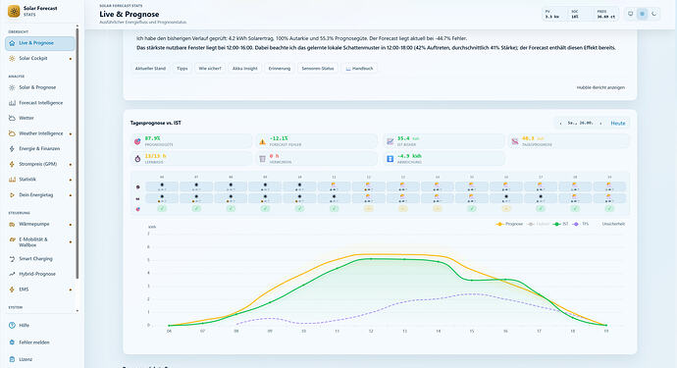Expand EMS submenu indicator dot

pos(71,289)
